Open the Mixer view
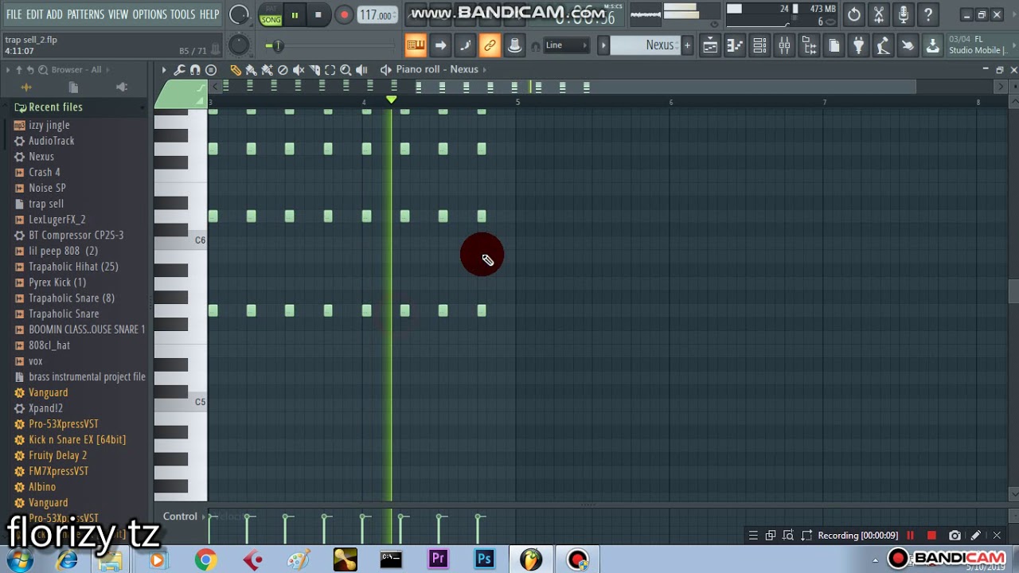1019x573 pixels. pyautogui.click(x=784, y=45)
